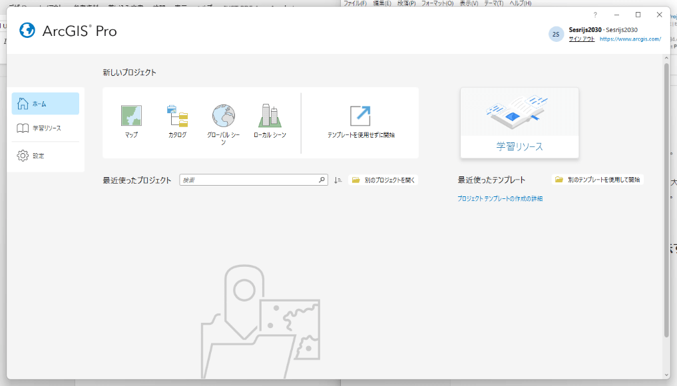Open 段落(P) menu in the background window
The width and height of the screenshot is (677, 386).
click(406, 3)
